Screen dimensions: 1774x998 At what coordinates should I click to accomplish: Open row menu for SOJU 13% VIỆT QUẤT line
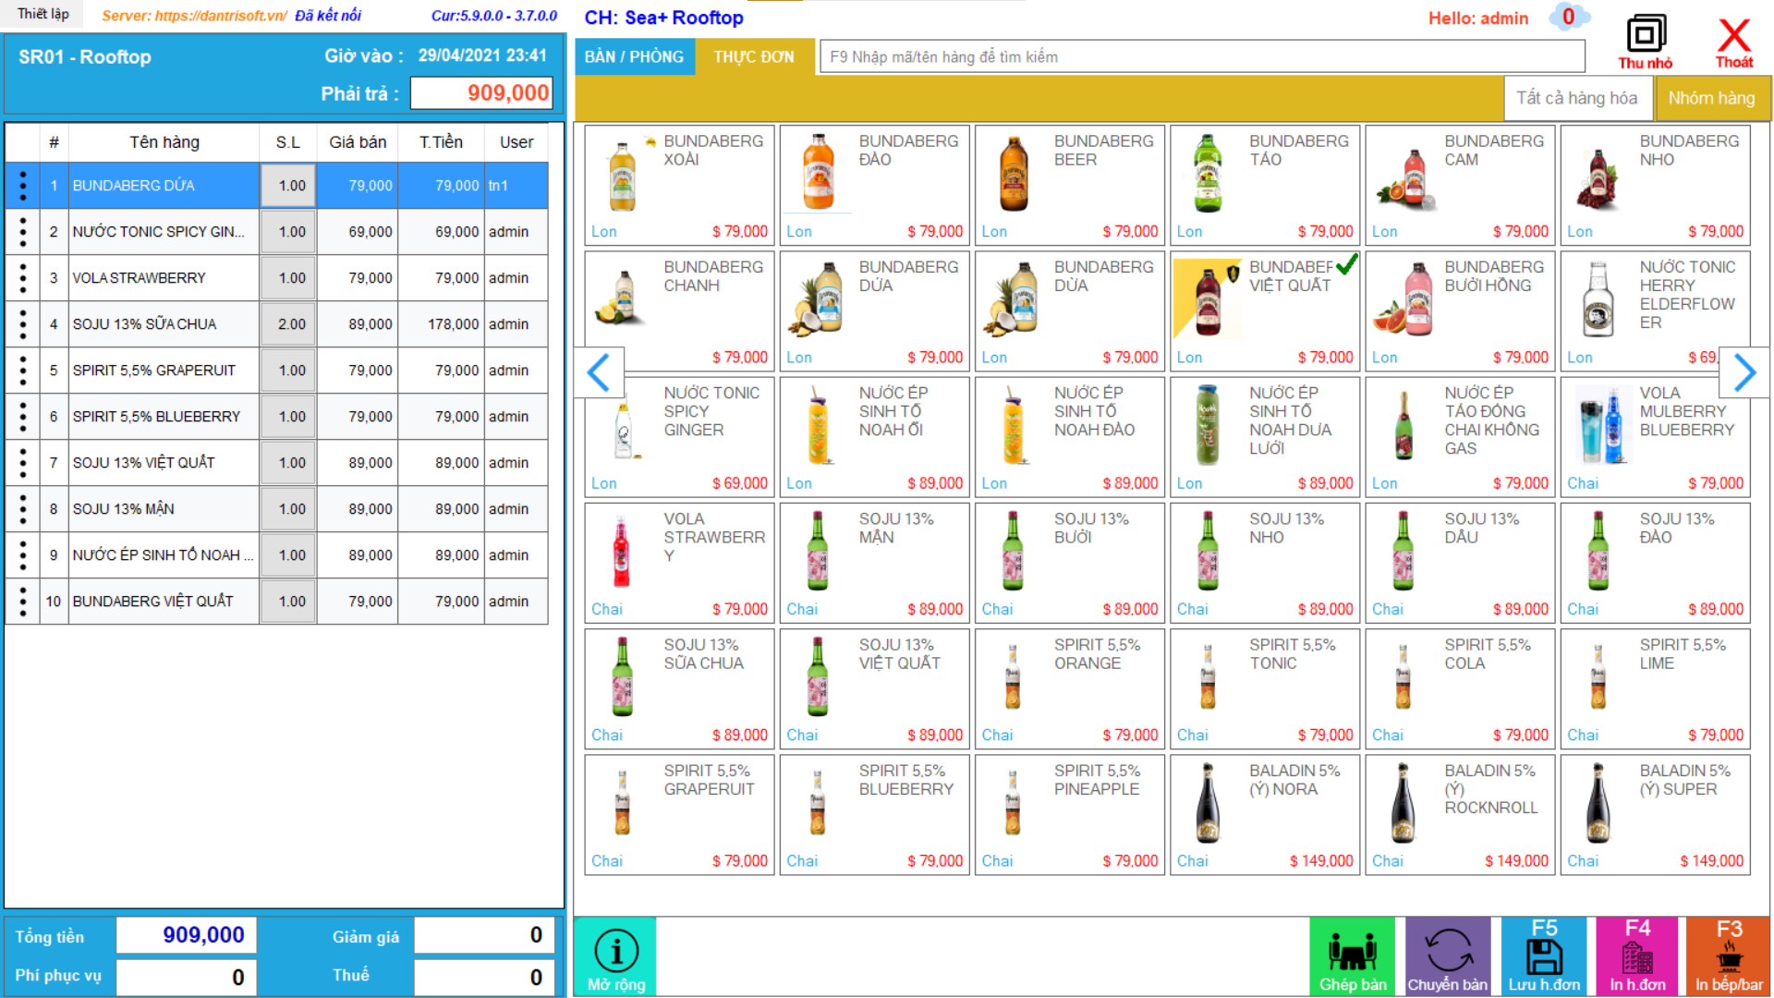(x=23, y=463)
